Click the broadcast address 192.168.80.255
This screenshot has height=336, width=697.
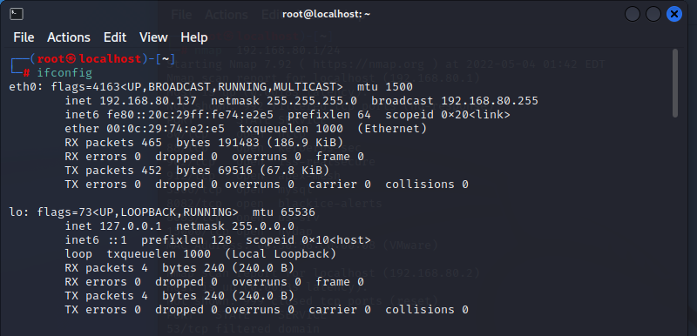(x=490, y=101)
